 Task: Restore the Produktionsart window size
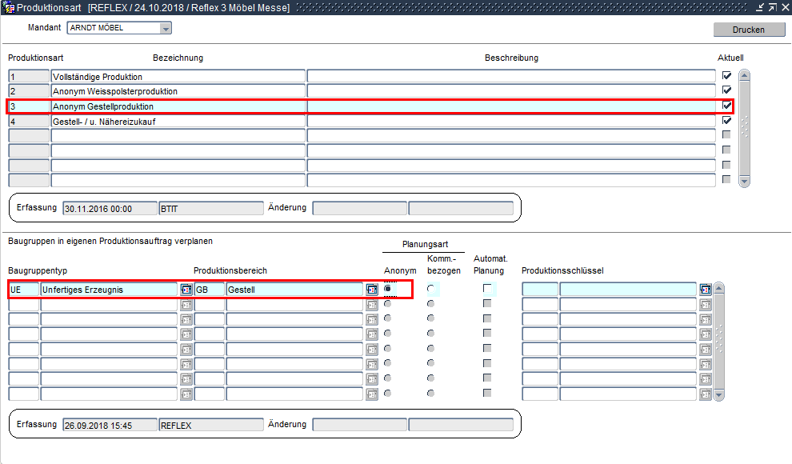coord(771,7)
